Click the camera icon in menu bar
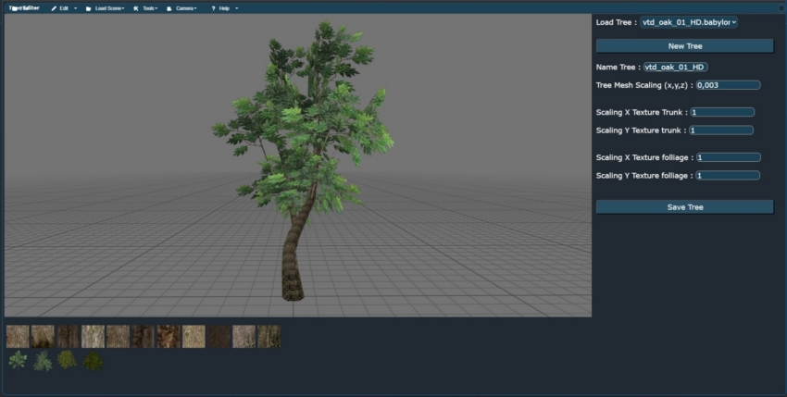 pyautogui.click(x=169, y=8)
